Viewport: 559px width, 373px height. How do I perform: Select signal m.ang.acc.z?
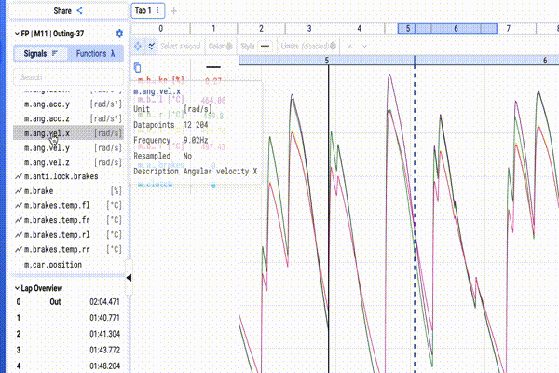(68, 118)
